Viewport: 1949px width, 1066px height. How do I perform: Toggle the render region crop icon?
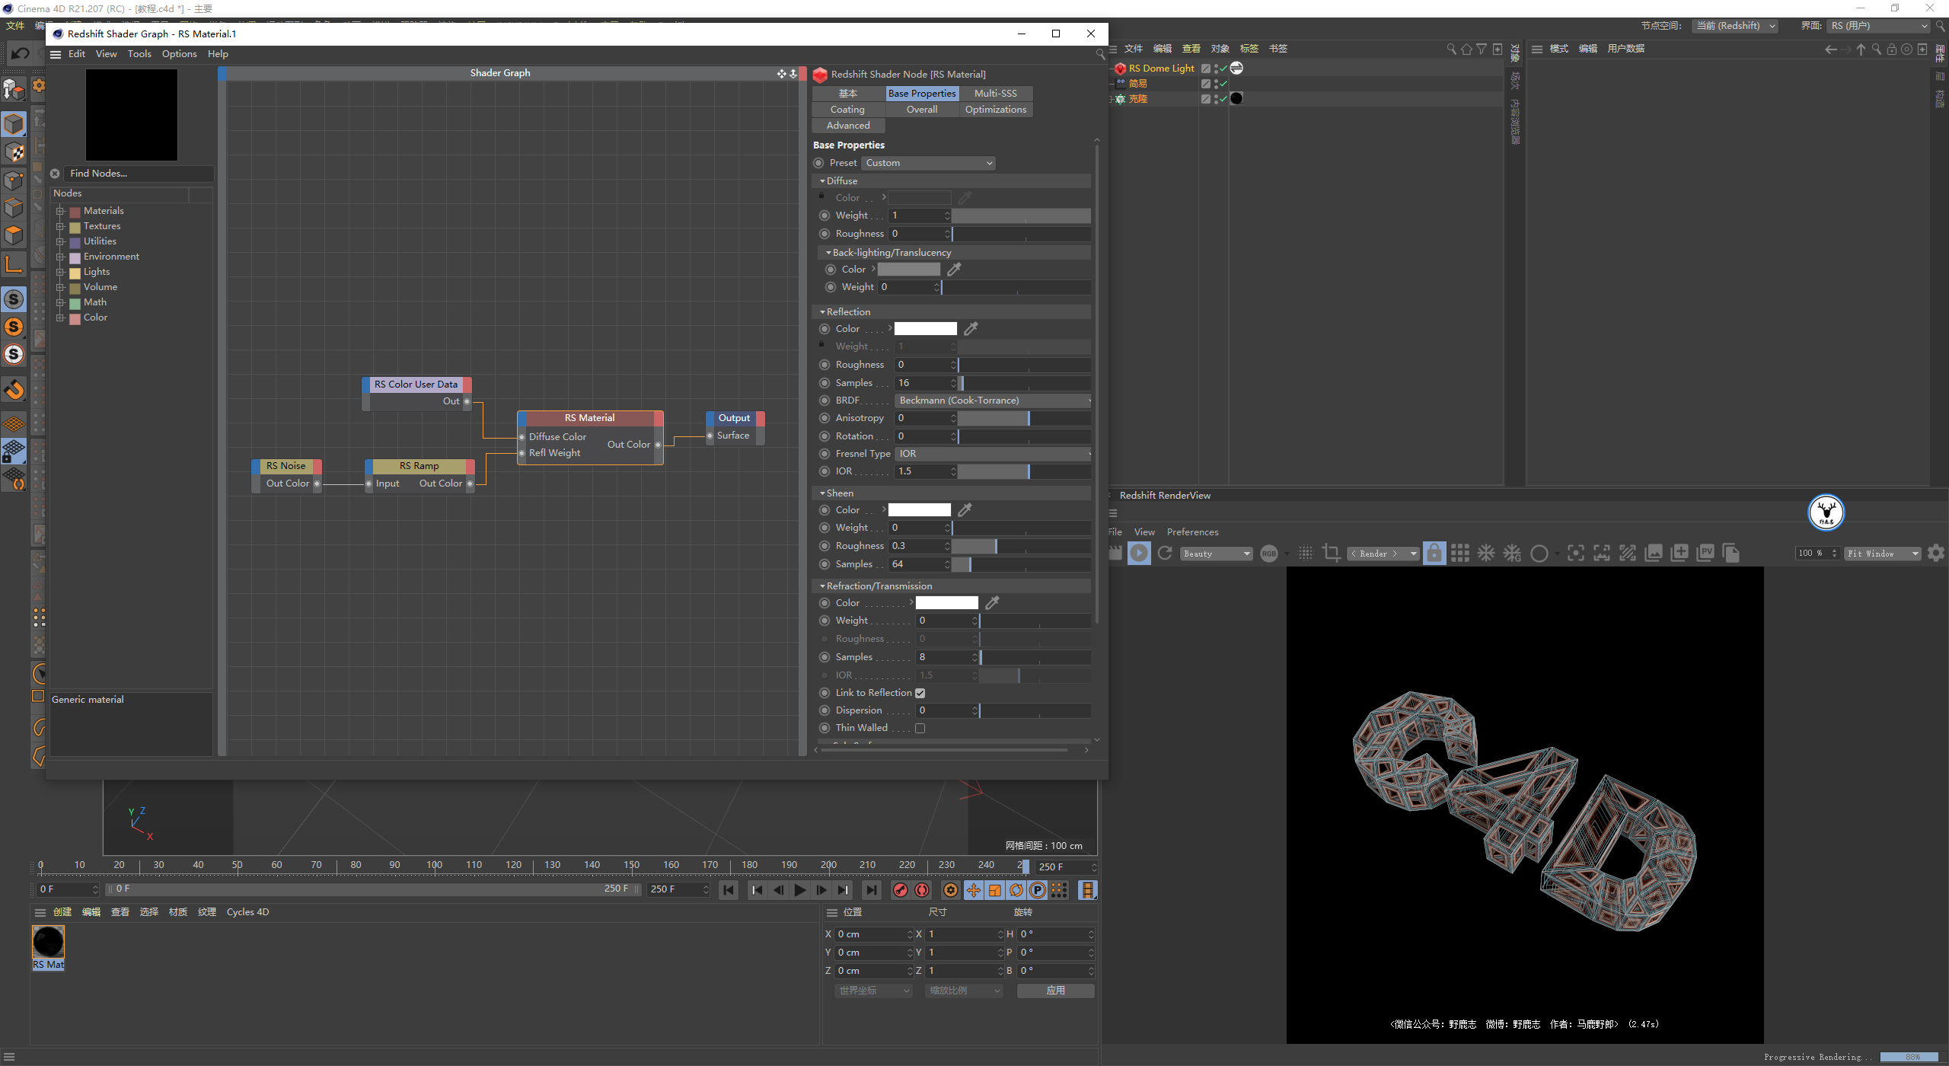(1332, 554)
